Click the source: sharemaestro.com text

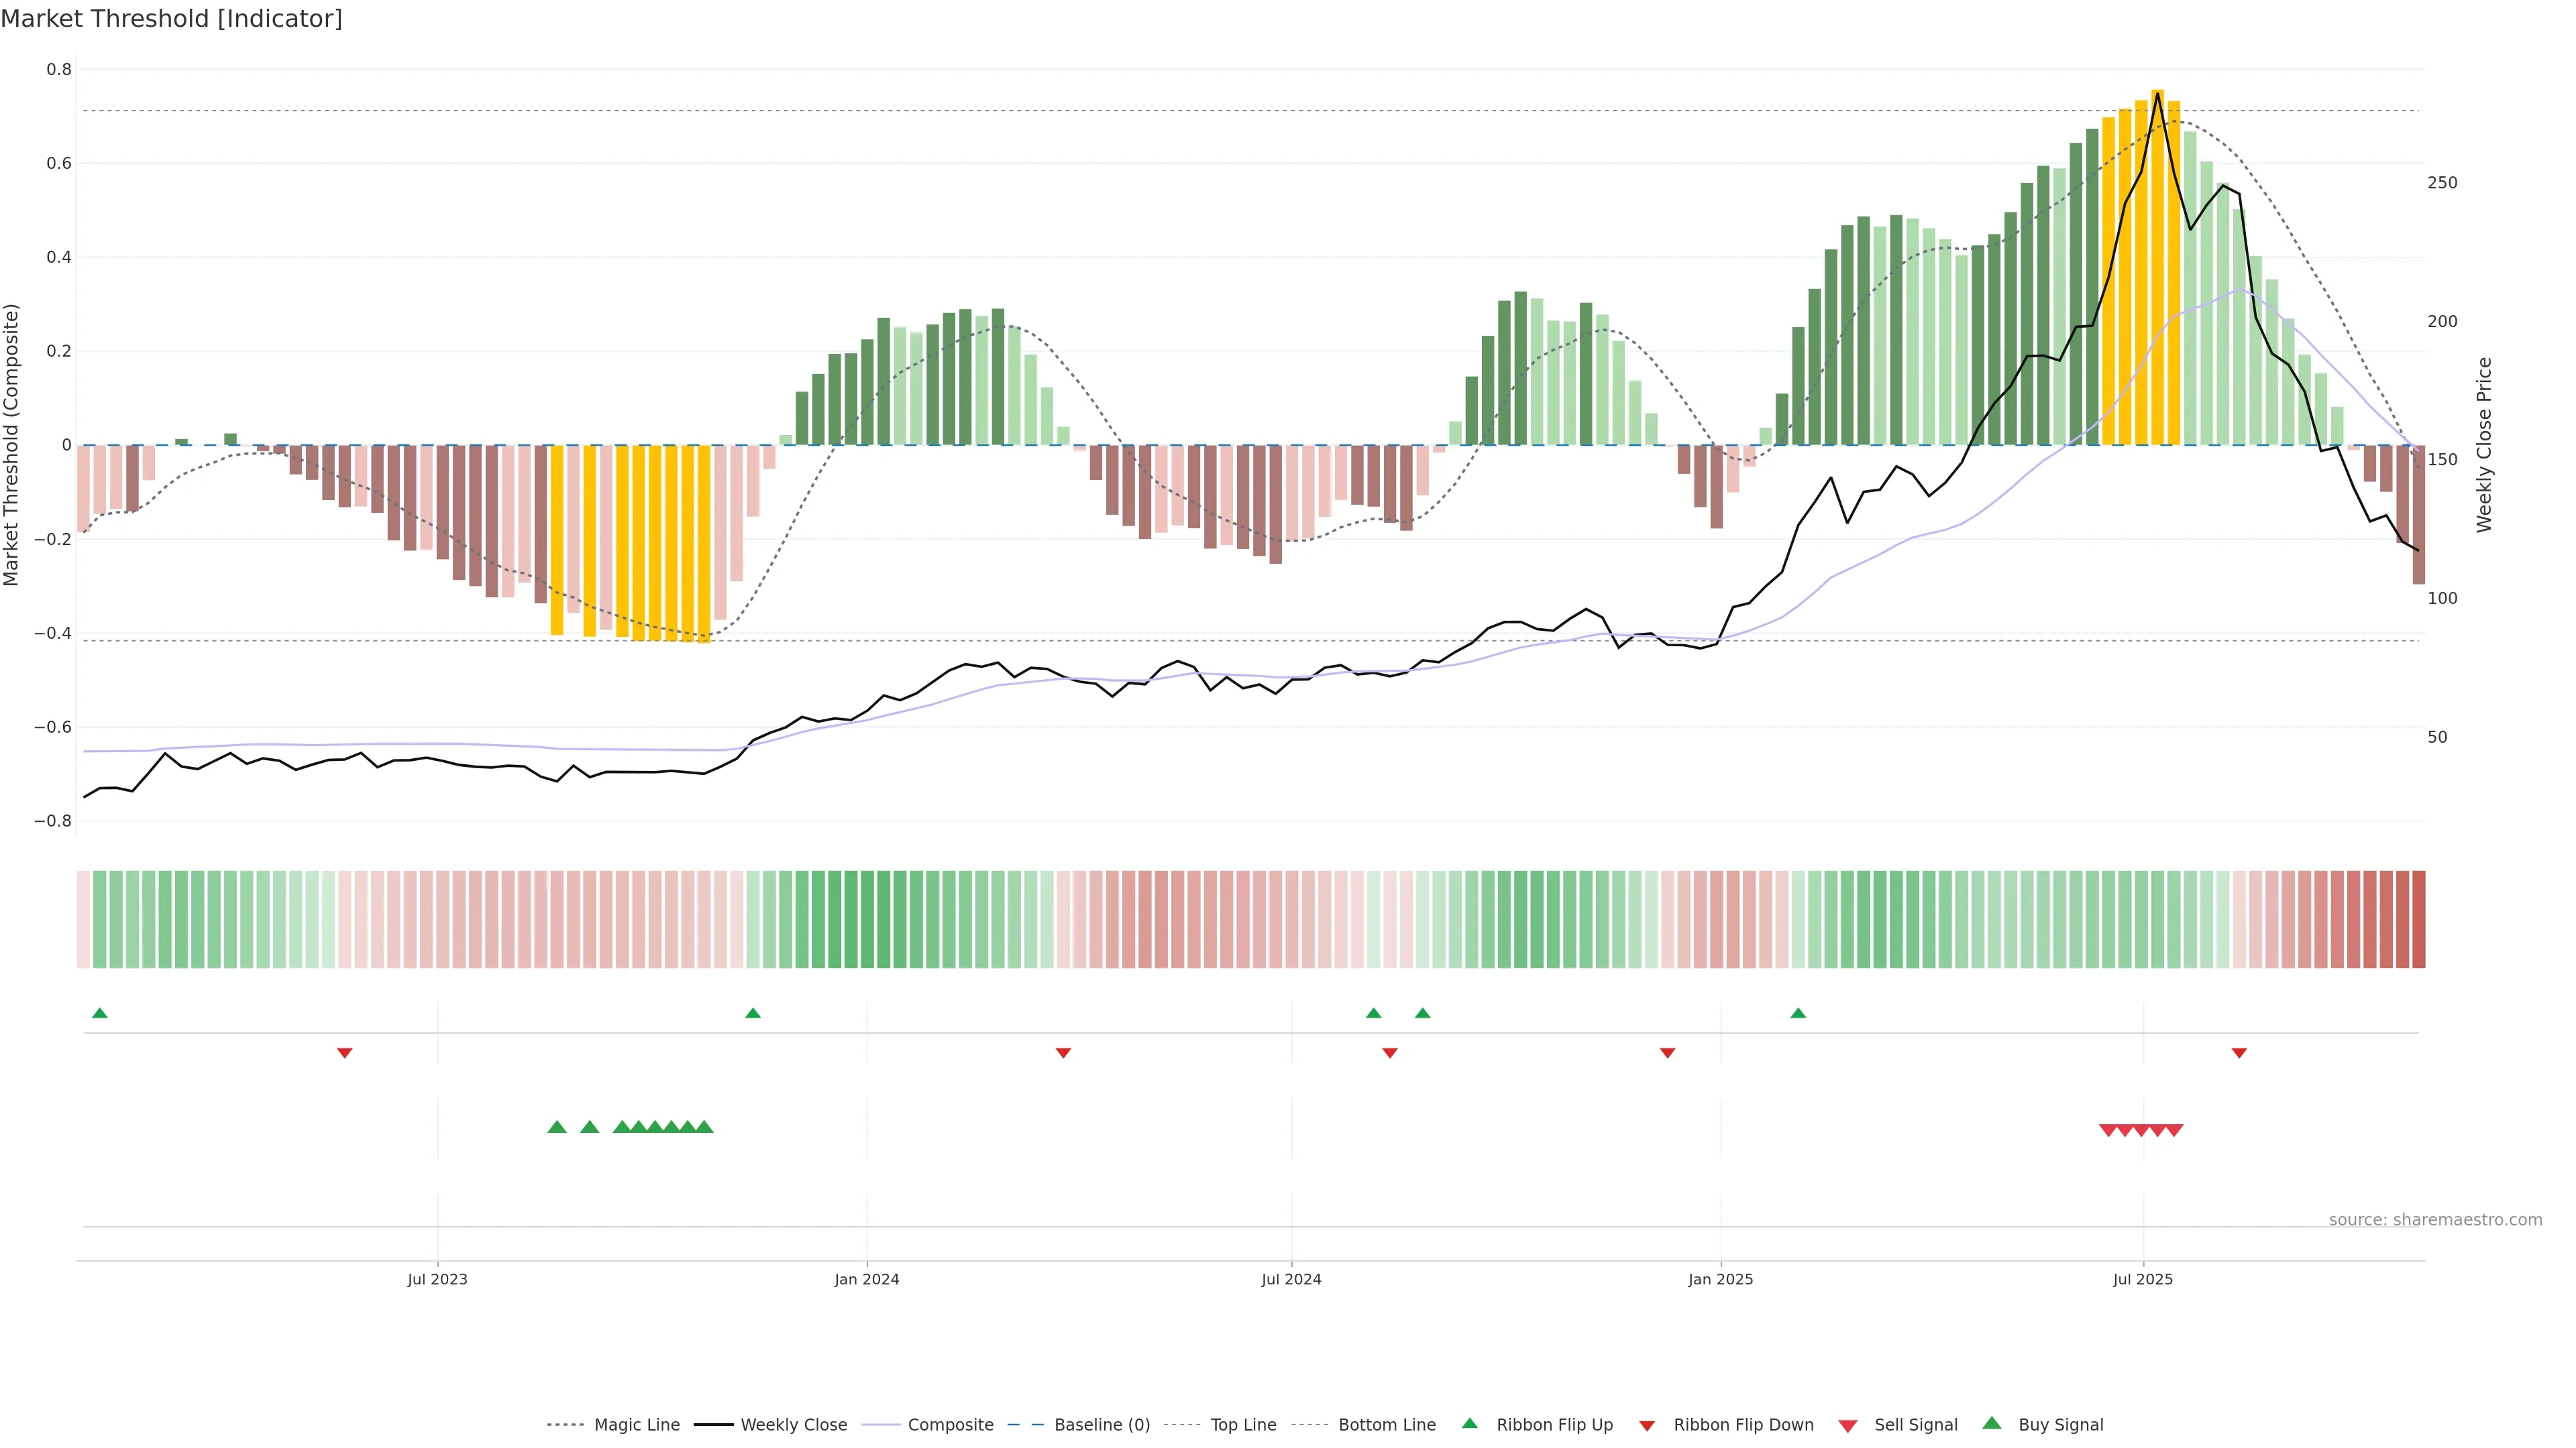[x=2435, y=1219]
